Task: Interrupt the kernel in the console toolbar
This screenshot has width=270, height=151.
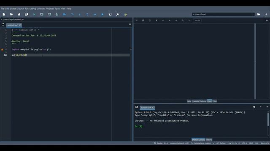Action: [x=261, y=107]
